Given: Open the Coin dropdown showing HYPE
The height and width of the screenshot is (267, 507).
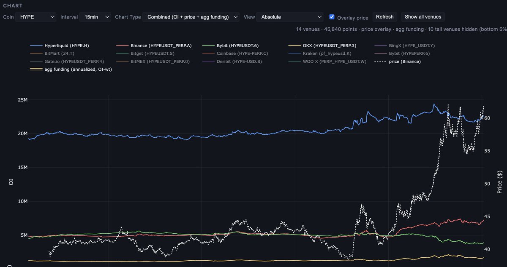Looking at the screenshot, I should [36, 17].
